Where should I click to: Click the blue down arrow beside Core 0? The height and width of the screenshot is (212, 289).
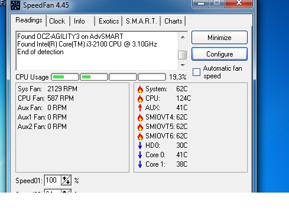(x=140, y=155)
